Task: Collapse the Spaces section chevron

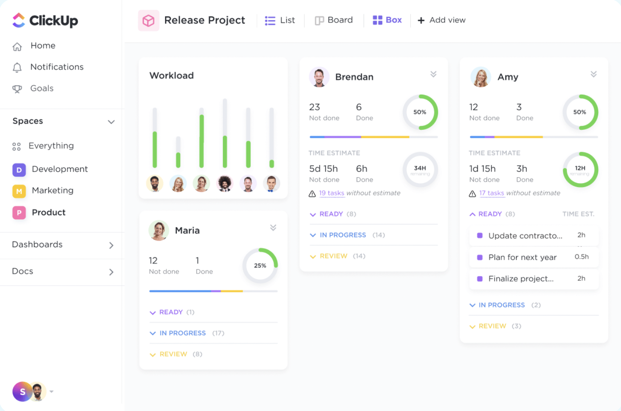Action: click(x=111, y=122)
